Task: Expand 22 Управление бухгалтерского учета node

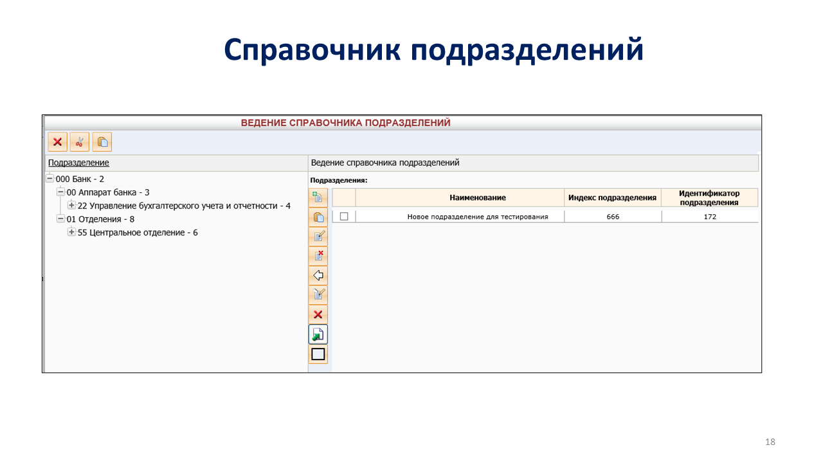Action: (71, 206)
